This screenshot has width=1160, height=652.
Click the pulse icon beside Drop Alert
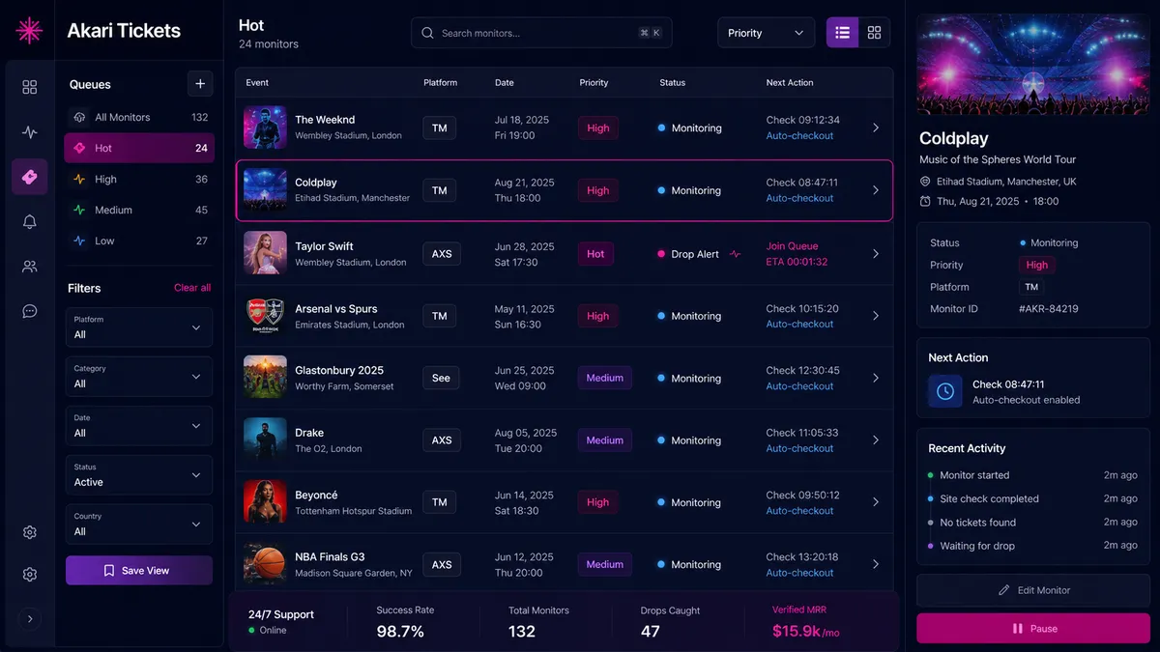[736, 254]
